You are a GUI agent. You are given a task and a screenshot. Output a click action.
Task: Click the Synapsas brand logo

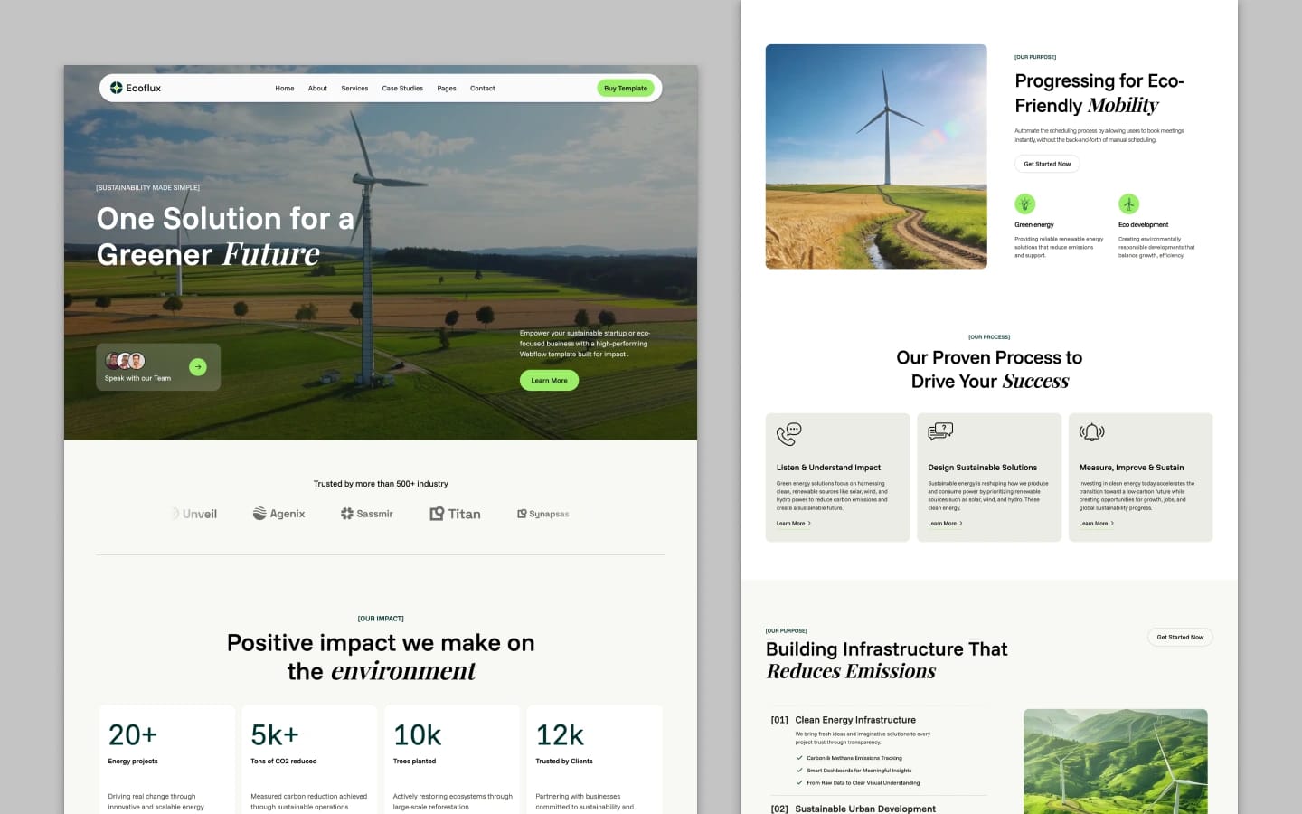pos(542,514)
